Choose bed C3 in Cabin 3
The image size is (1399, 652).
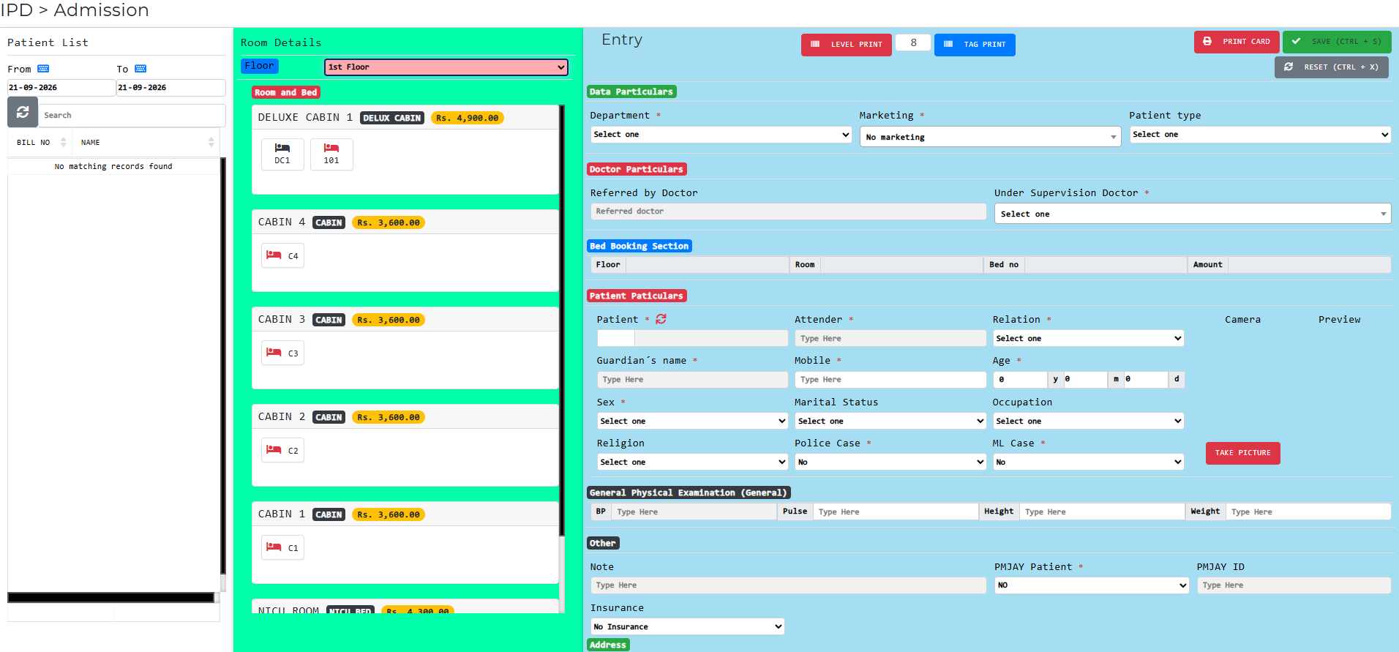click(x=282, y=353)
